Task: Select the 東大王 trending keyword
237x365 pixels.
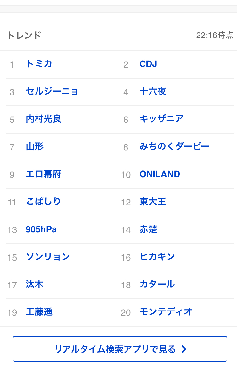Action: point(153,202)
